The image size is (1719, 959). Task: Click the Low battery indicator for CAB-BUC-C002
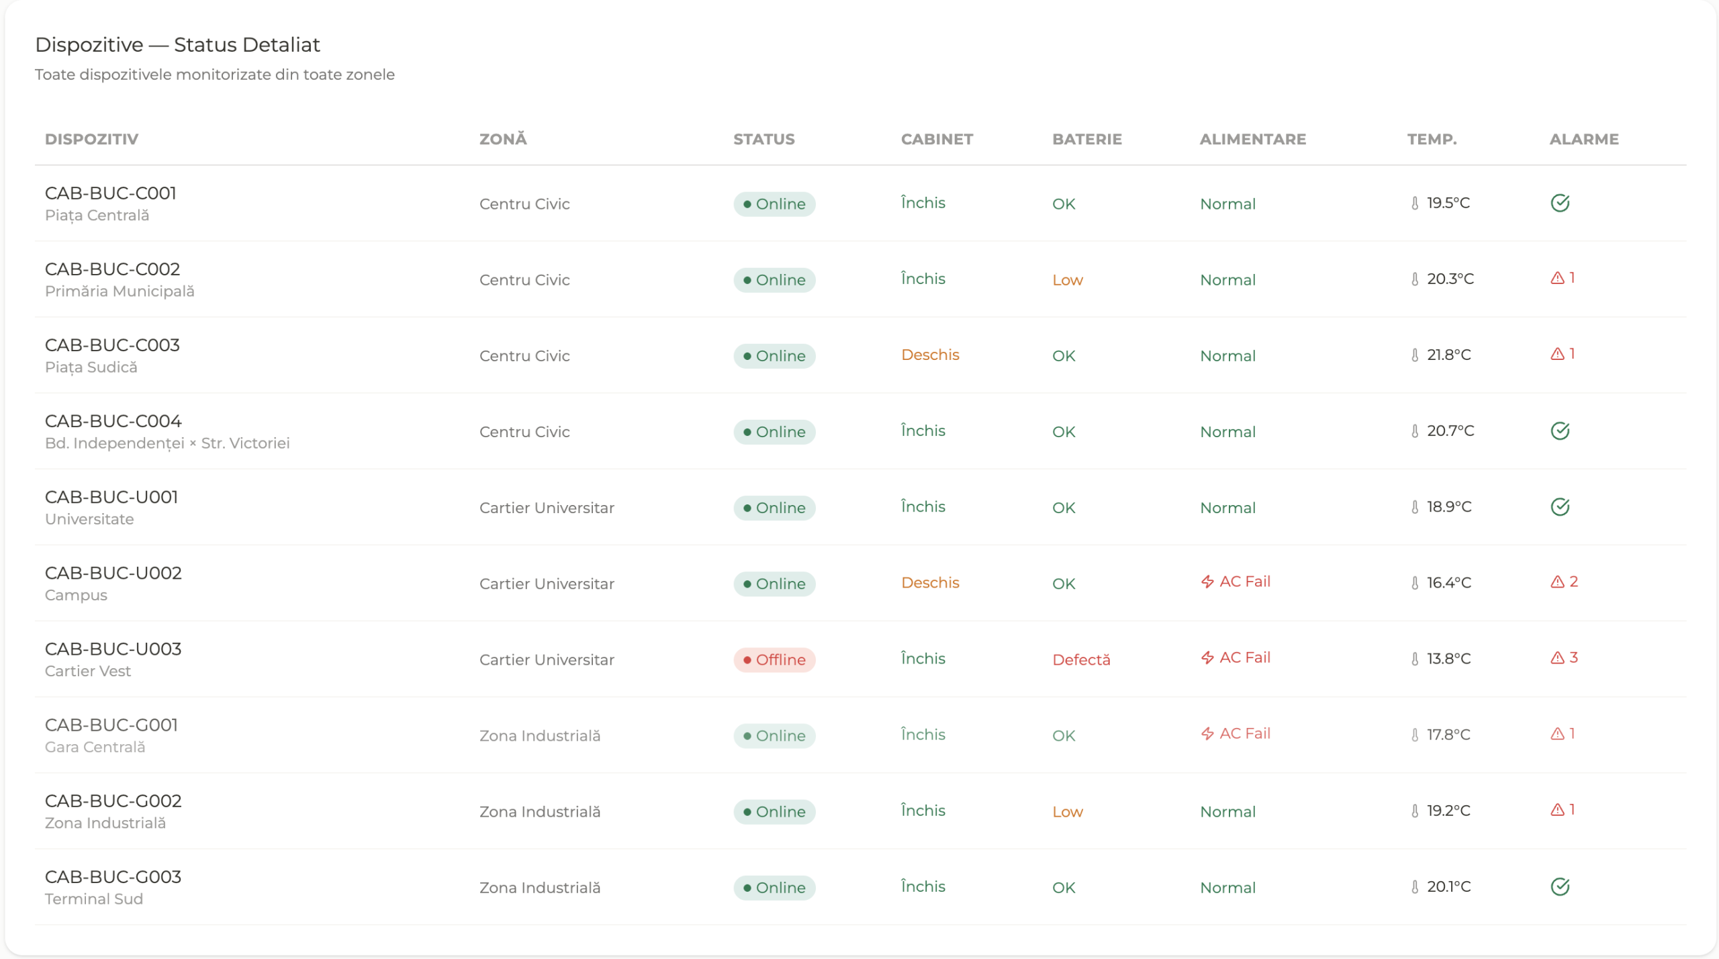pos(1067,280)
